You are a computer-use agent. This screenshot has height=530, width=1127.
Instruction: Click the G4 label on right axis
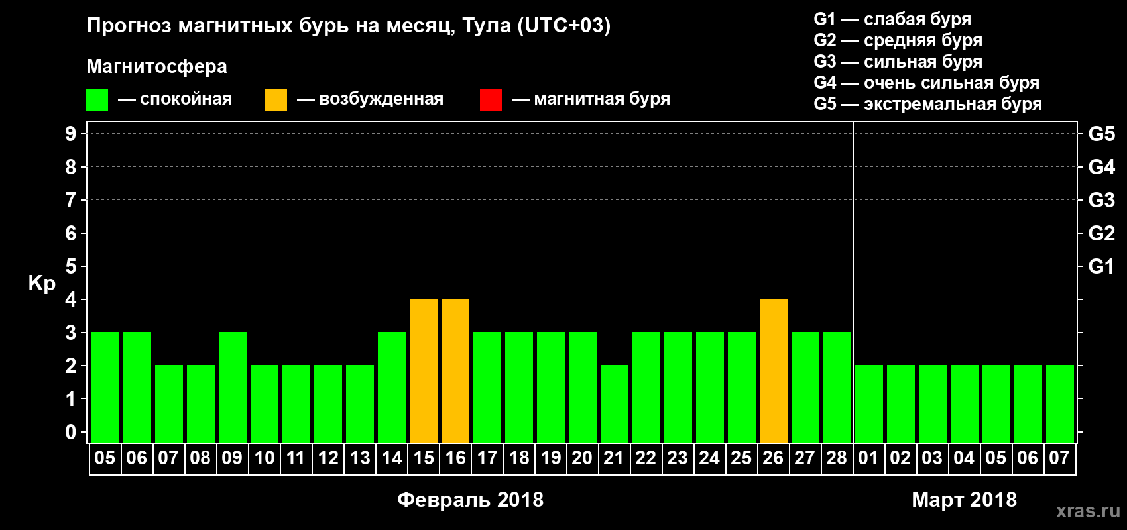[x=1102, y=167]
